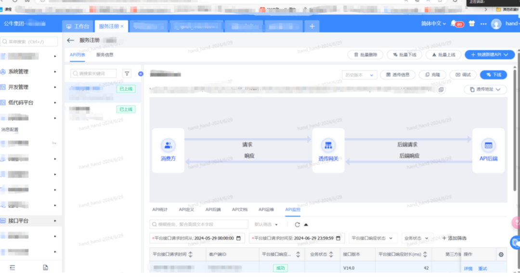Open the 简体中文 language dropdown
The height and width of the screenshot is (279, 520).
pos(433,24)
